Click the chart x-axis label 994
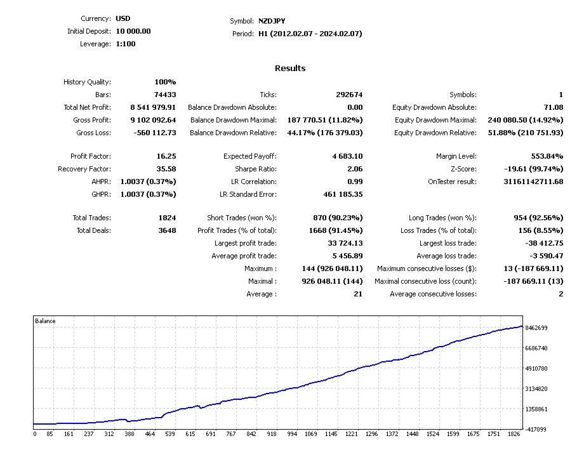Image resolution: width=584 pixels, height=457 pixels. click(x=292, y=434)
